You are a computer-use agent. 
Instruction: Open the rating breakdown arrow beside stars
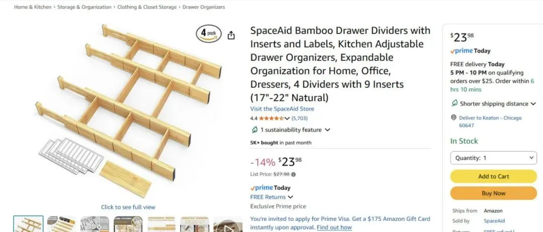pyautogui.click(x=287, y=119)
